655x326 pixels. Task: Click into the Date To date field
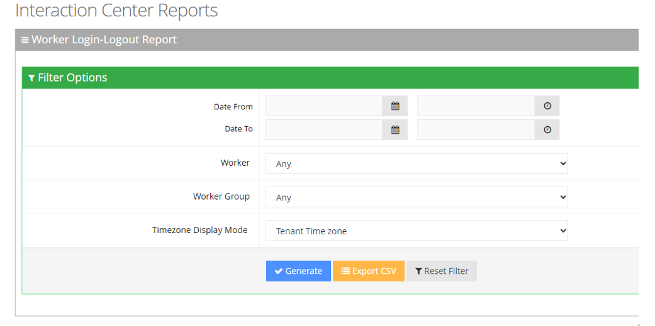point(324,129)
